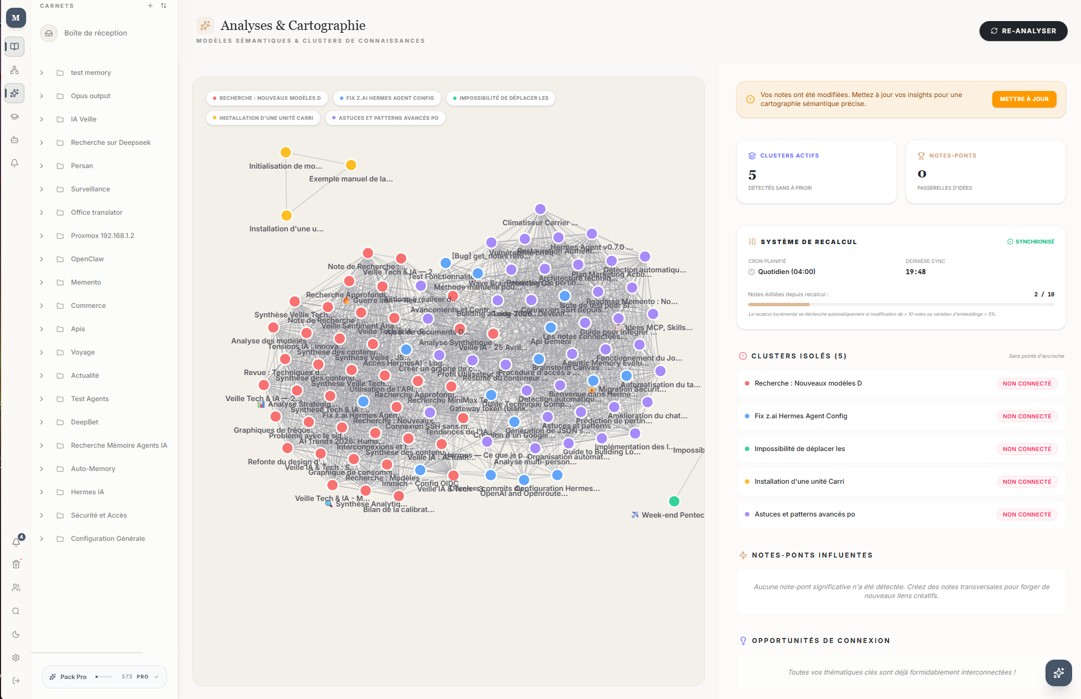Open the trash icon in left rail
Viewport: 1081px width, 699px height.
click(x=16, y=564)
